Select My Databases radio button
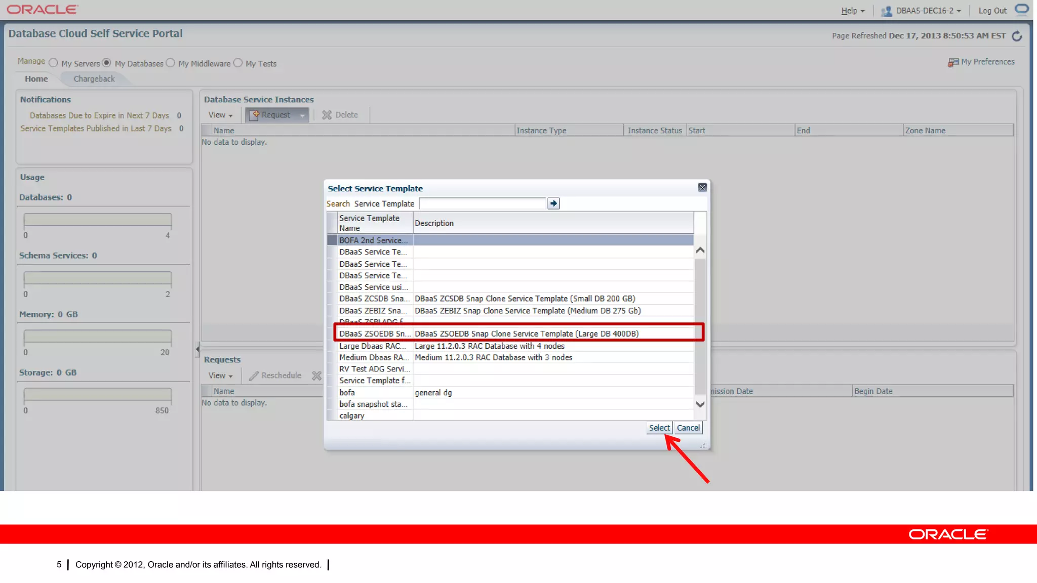 106,63
